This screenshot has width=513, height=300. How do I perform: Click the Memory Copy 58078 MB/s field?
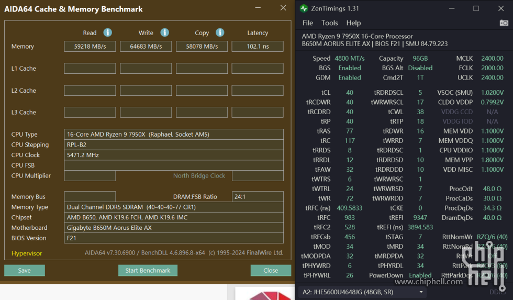point(202,47)
